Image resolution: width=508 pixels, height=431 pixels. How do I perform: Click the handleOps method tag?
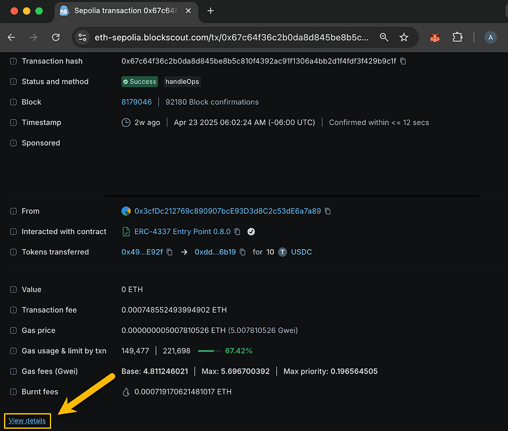tap(182, 82)
